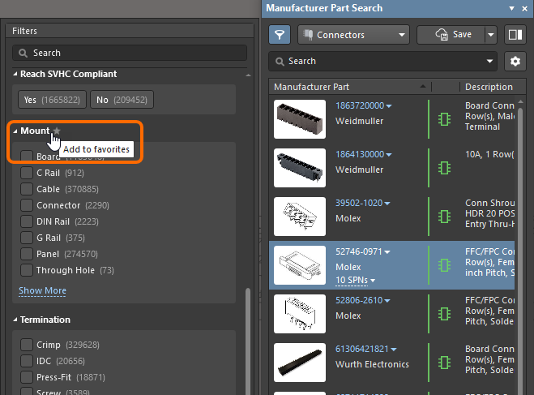Check the IDC termination filter
This screenshot has width=534, height=395.
point(27,361)
